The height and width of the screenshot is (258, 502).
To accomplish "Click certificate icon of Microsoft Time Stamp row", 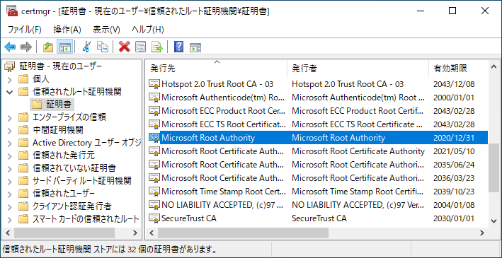I will click(x=154, y=191).
